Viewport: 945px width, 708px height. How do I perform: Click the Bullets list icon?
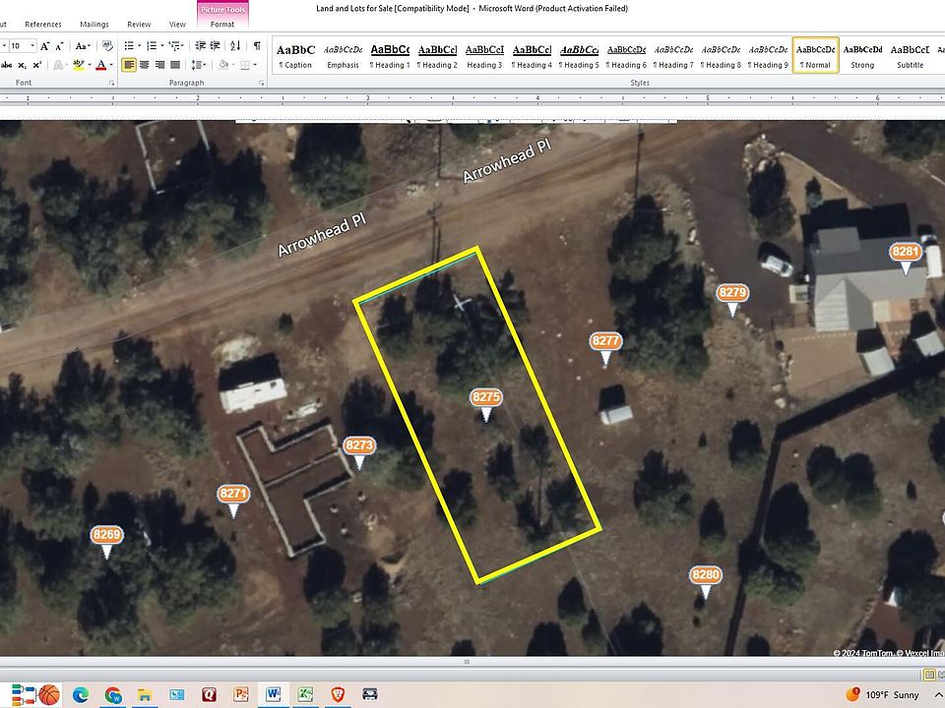(x=128, y=46)
